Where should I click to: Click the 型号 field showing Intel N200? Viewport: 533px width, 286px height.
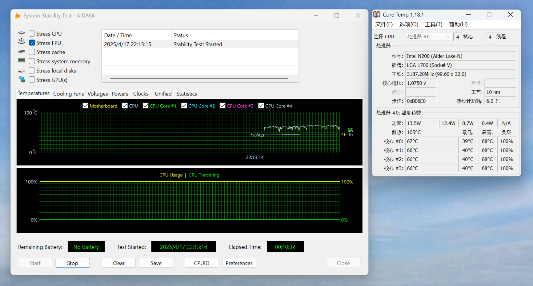460,56
